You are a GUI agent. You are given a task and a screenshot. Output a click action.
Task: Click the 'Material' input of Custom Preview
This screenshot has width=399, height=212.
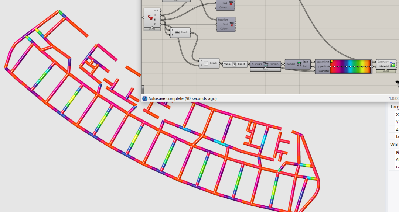pos(384,66)
